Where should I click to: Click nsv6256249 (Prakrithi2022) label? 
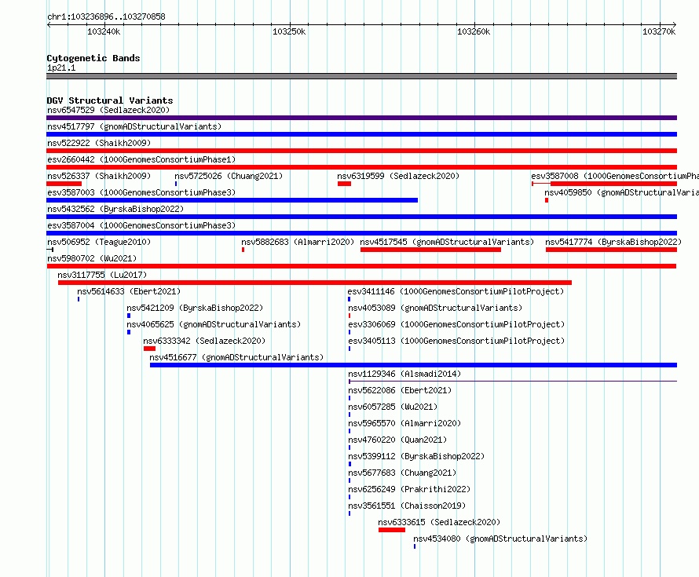(409, 489)
